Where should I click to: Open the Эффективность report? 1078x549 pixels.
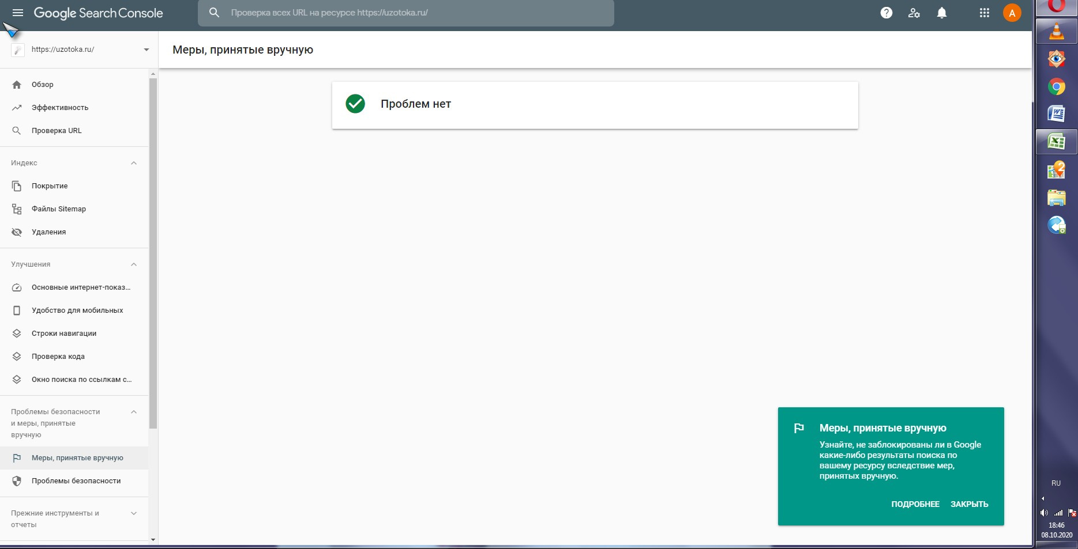point(74,108)
